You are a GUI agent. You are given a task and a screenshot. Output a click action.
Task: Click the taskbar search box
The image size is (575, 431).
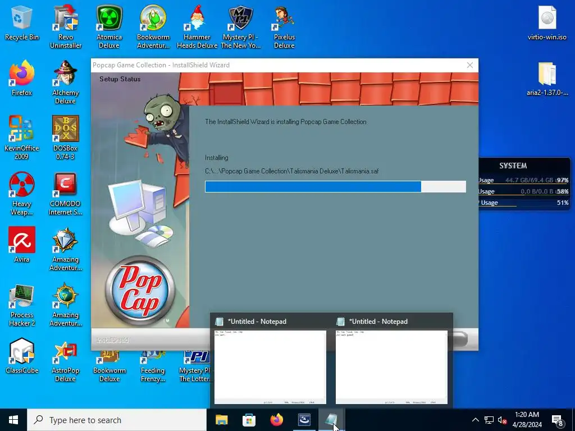pos(117,420)
